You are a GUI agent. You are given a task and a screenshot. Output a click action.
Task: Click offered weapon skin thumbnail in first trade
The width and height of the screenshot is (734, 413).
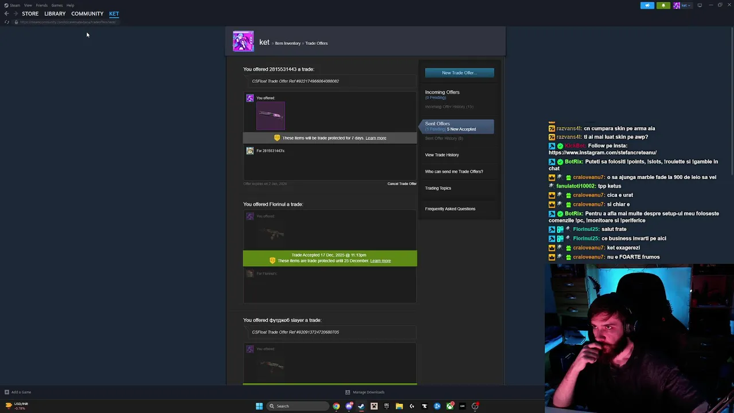271,116
